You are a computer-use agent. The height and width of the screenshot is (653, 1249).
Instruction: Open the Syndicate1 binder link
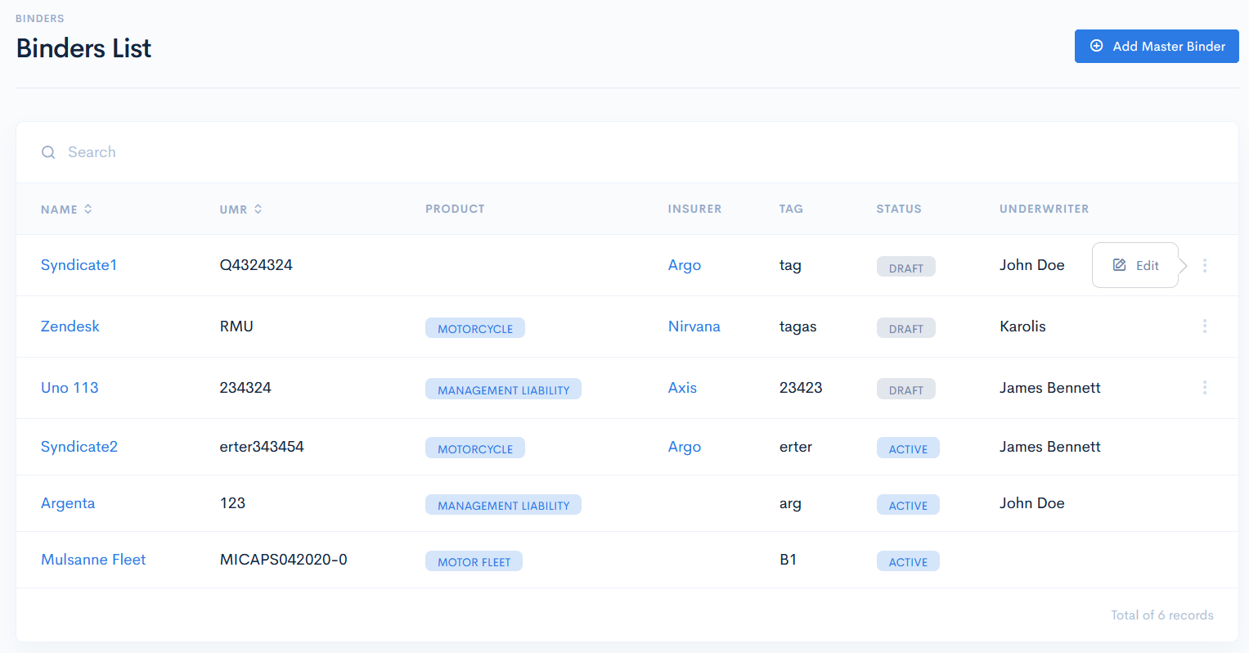click(x=79, y=265)
